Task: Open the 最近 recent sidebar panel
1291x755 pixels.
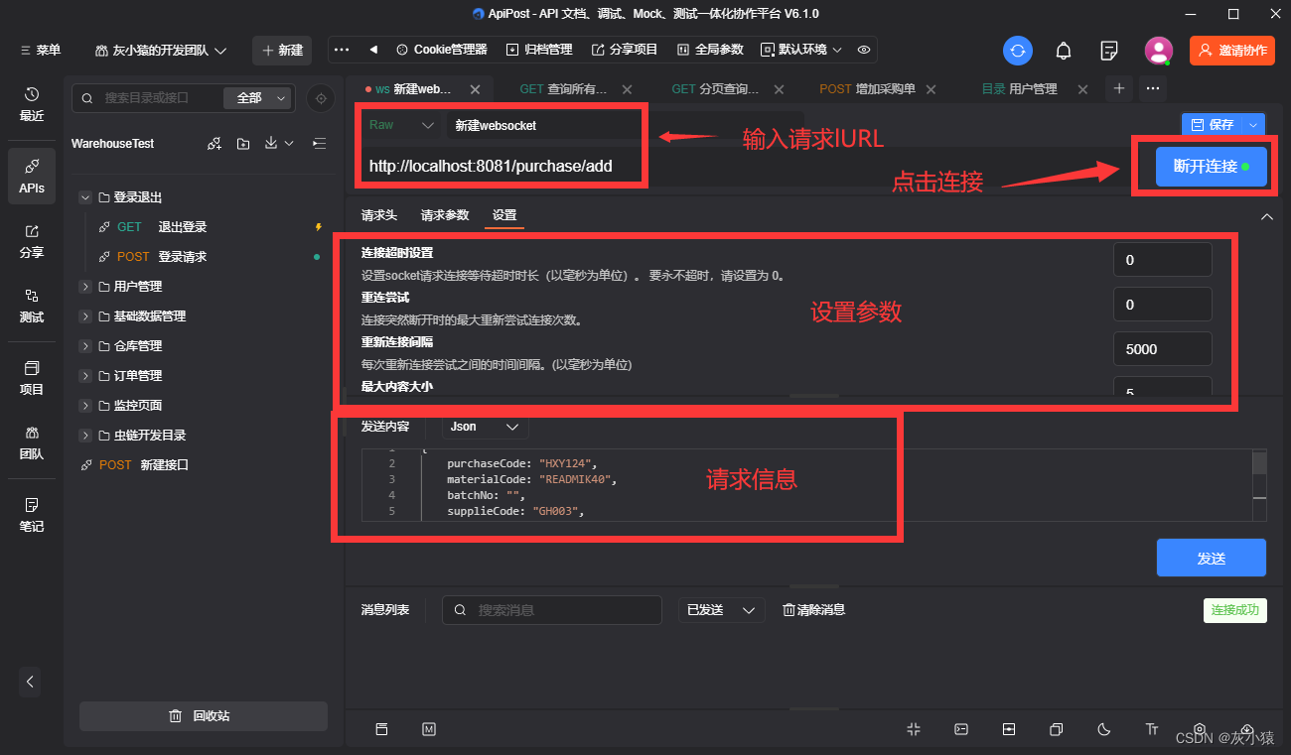Action: (32, 104)
